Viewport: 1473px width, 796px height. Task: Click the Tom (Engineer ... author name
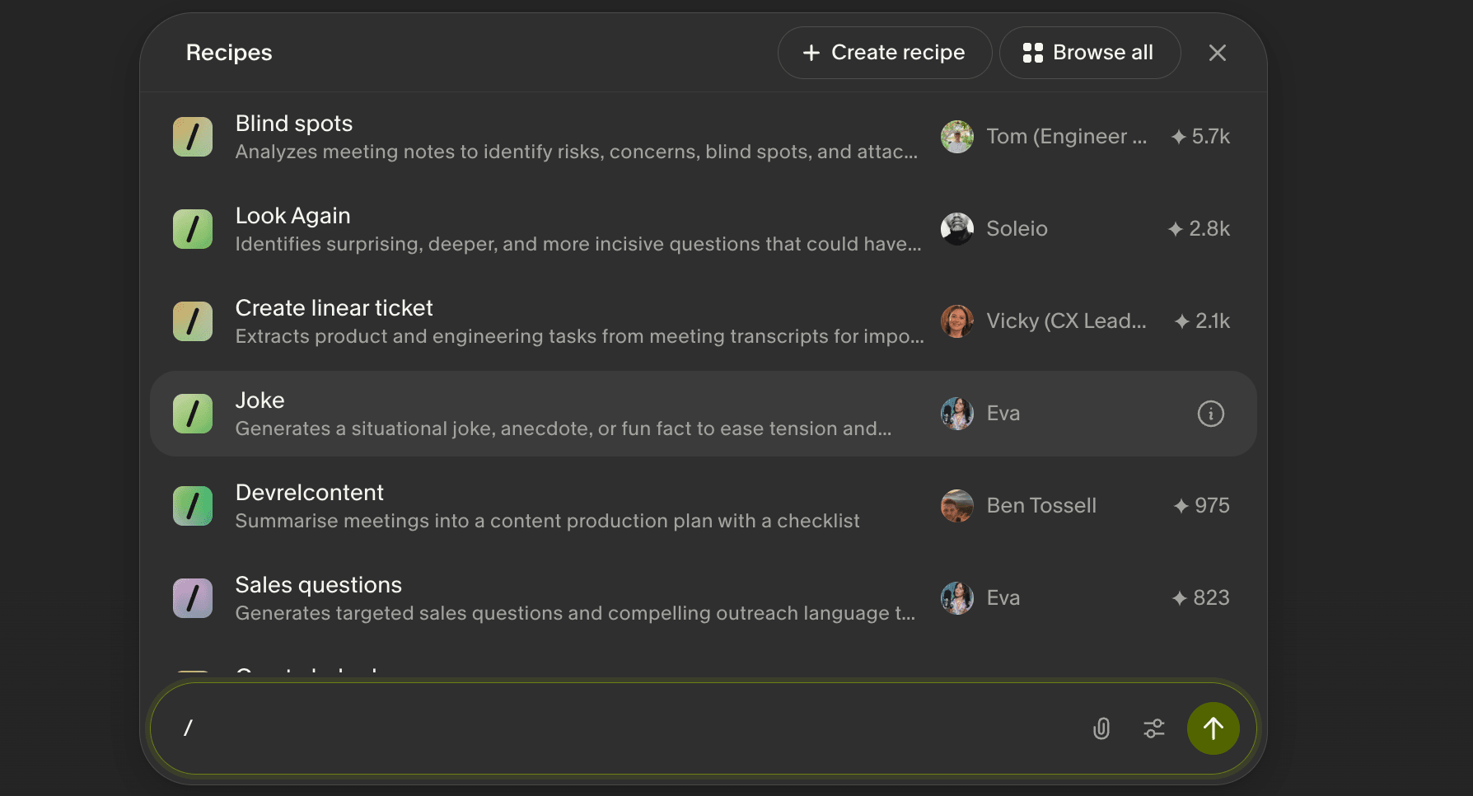click(x=1067, y=137)
